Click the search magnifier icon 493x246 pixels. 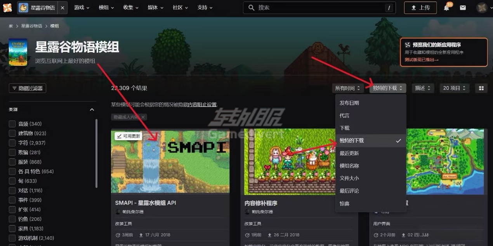pos(251,7)
